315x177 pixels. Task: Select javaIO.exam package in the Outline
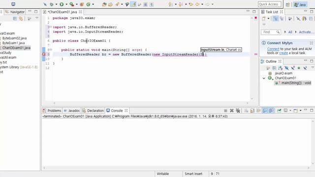click(283, 73)
